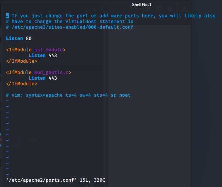Click 'Listen 443' under ssl_module

pyautogui.click(x=43, y=55)
